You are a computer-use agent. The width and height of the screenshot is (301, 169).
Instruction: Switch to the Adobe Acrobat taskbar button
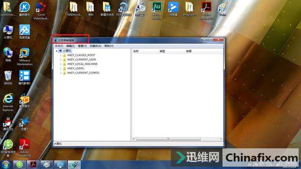(x=33, y=165)
